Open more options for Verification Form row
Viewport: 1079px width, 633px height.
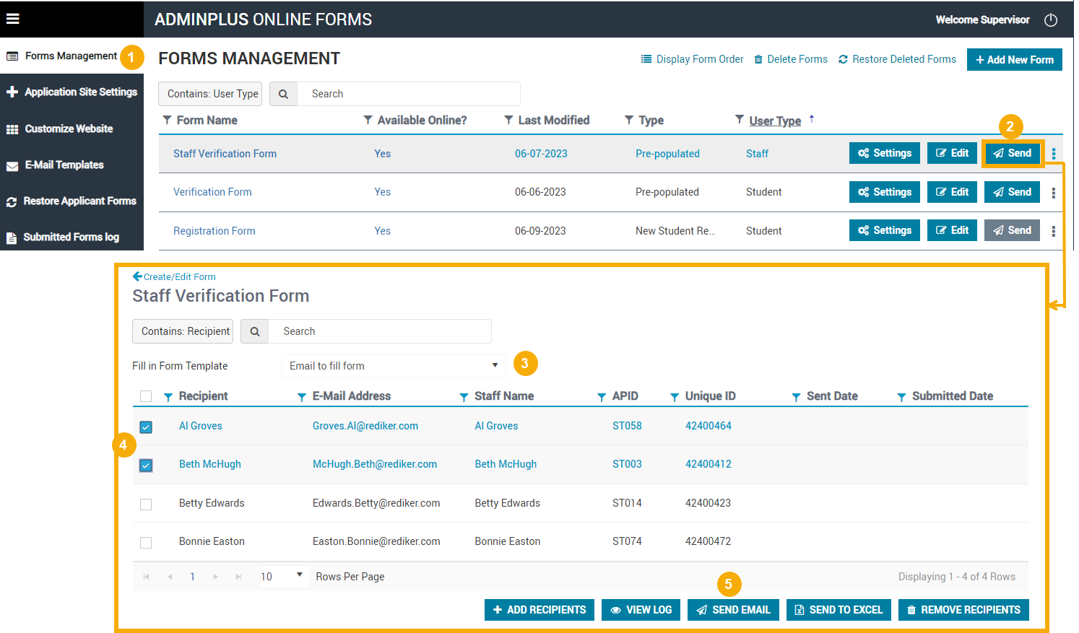pos(1054,193)
